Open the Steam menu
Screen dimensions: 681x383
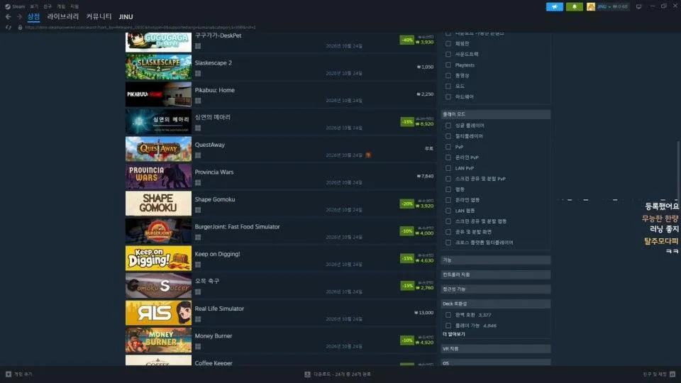(18, 6)
